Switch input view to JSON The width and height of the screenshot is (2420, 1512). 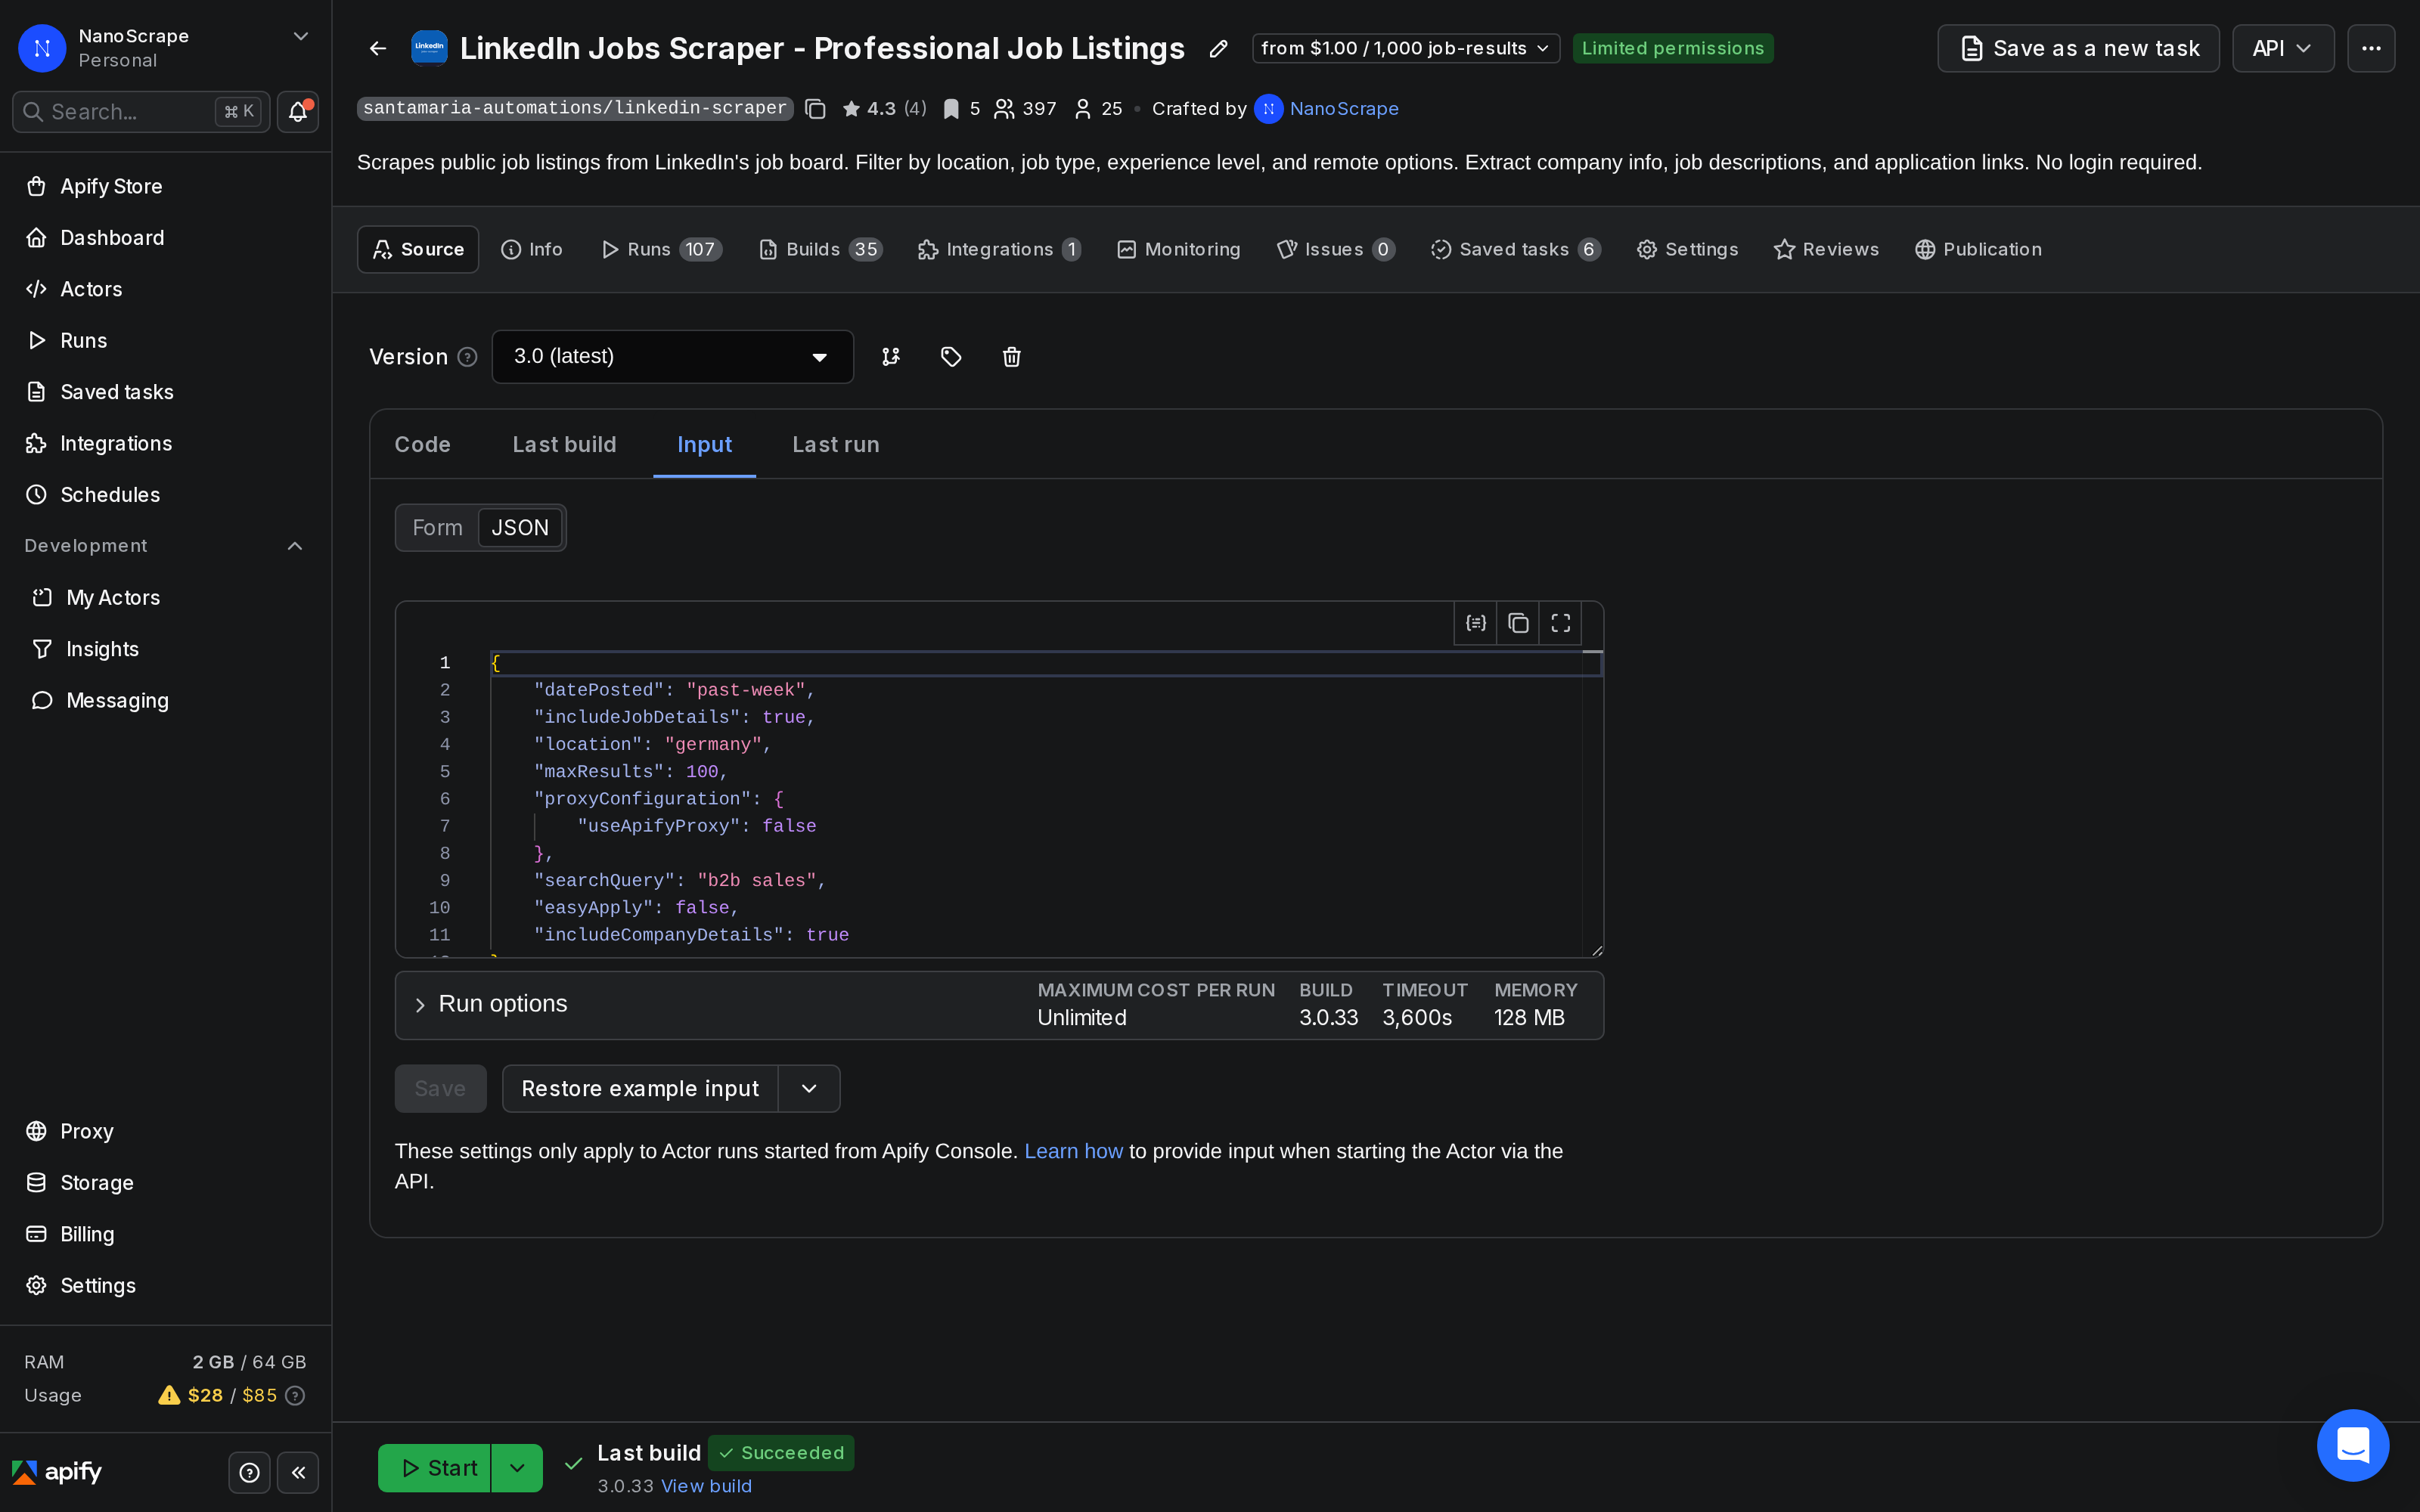click(520, 527)
